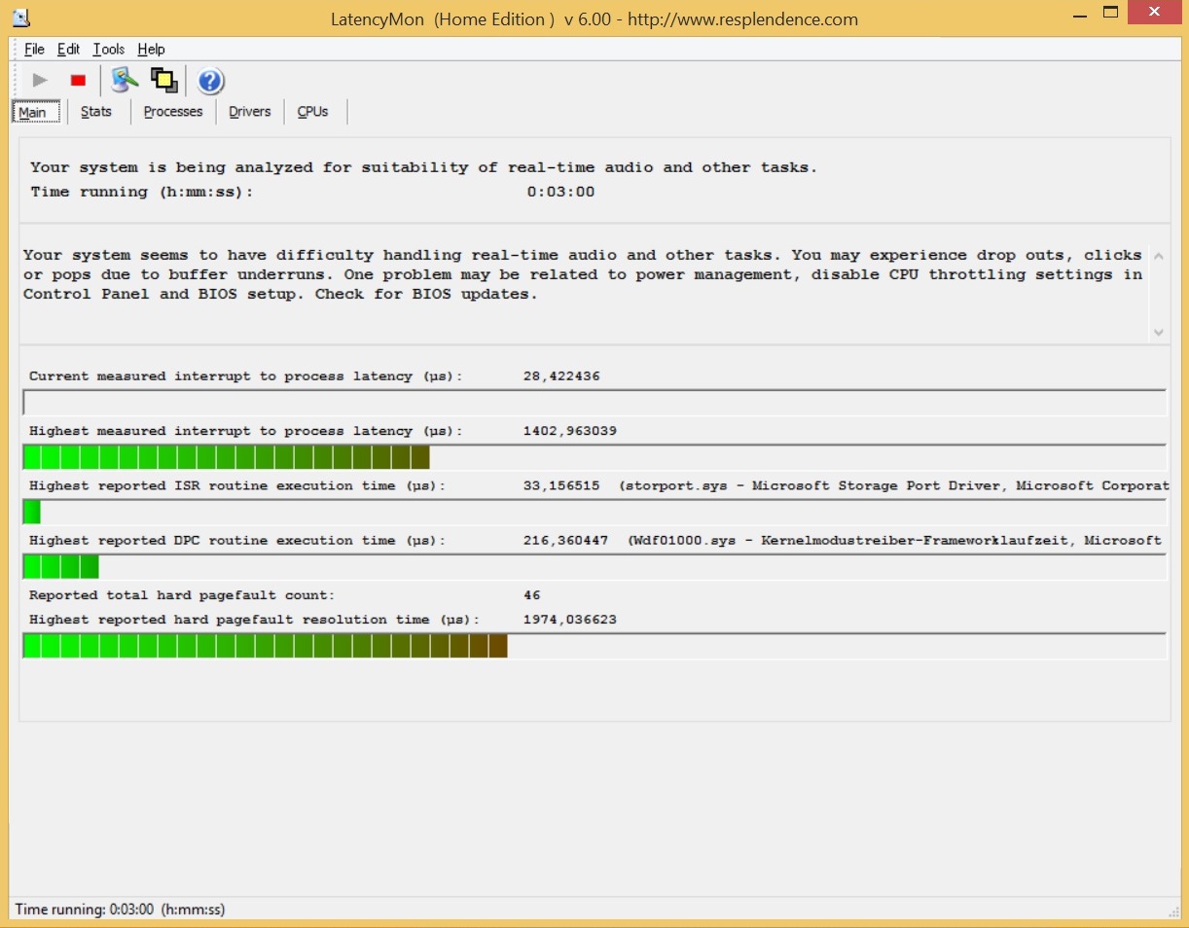Click the highest interrupt to process latency bar
1189x928 pixels.
594,457
